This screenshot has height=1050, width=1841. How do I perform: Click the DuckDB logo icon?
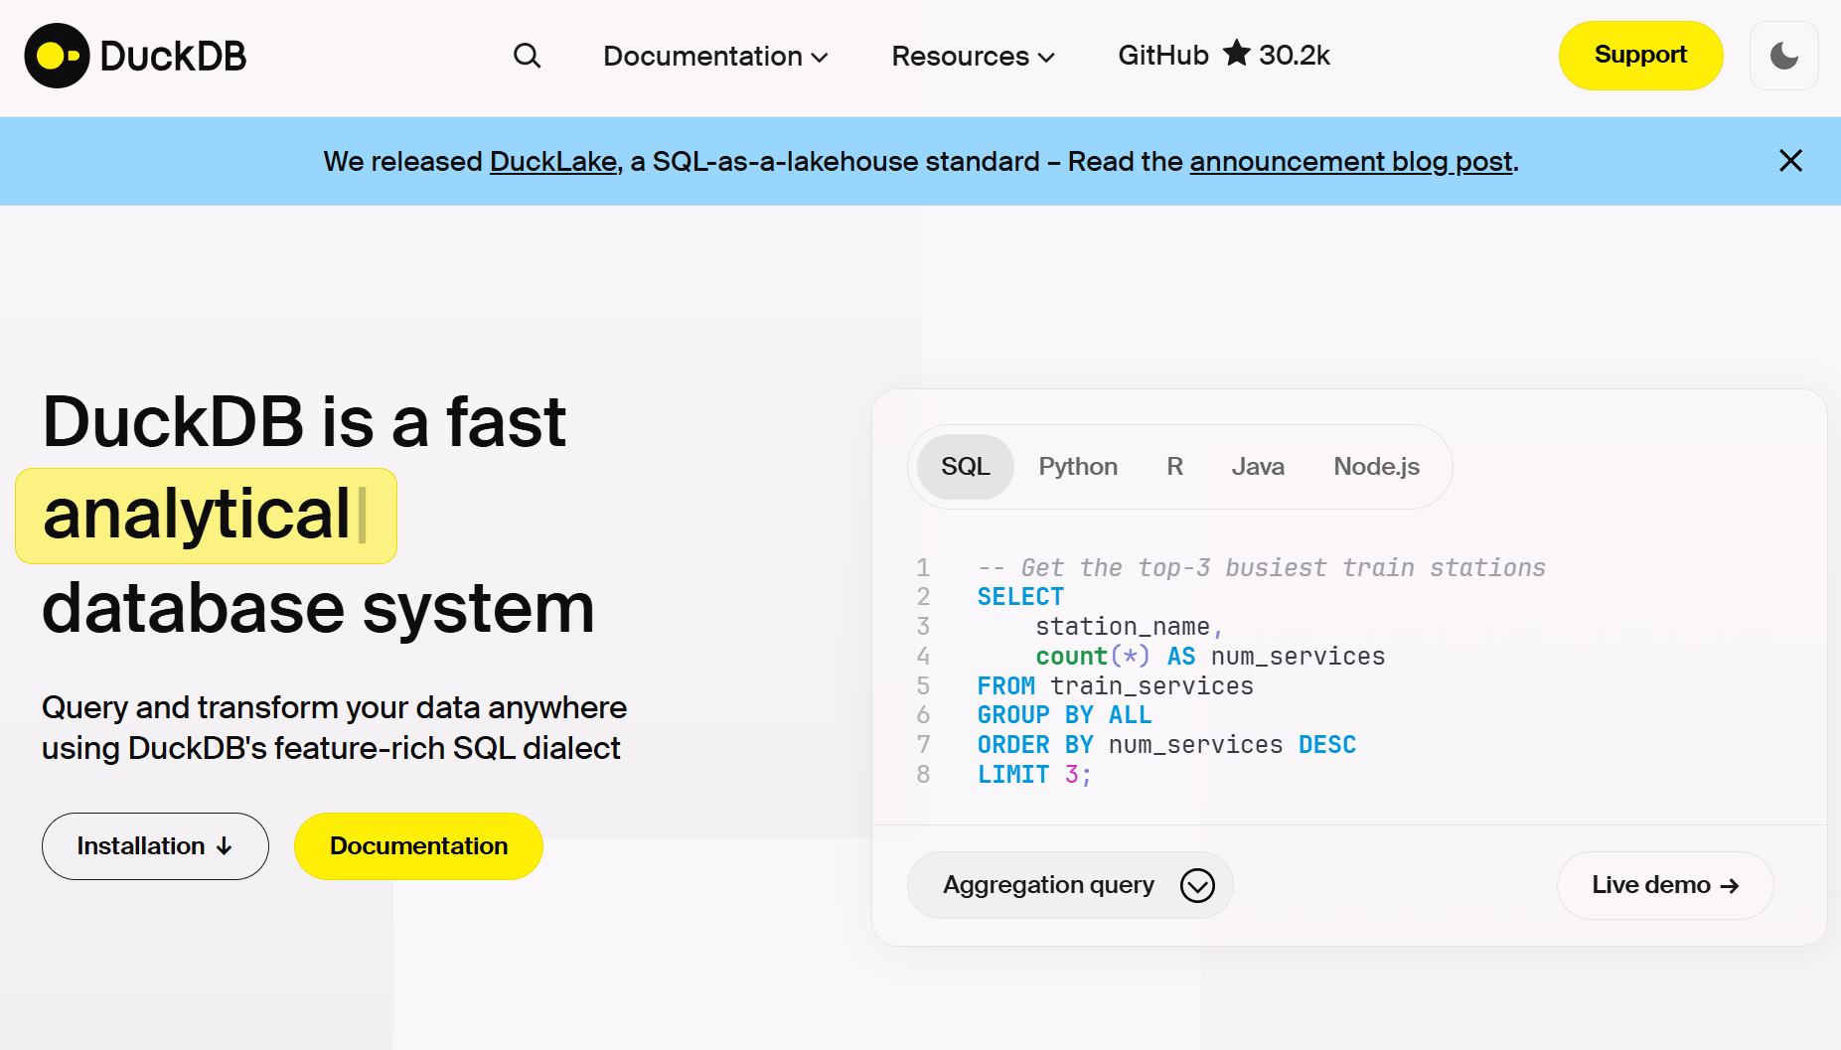point(57,56)
